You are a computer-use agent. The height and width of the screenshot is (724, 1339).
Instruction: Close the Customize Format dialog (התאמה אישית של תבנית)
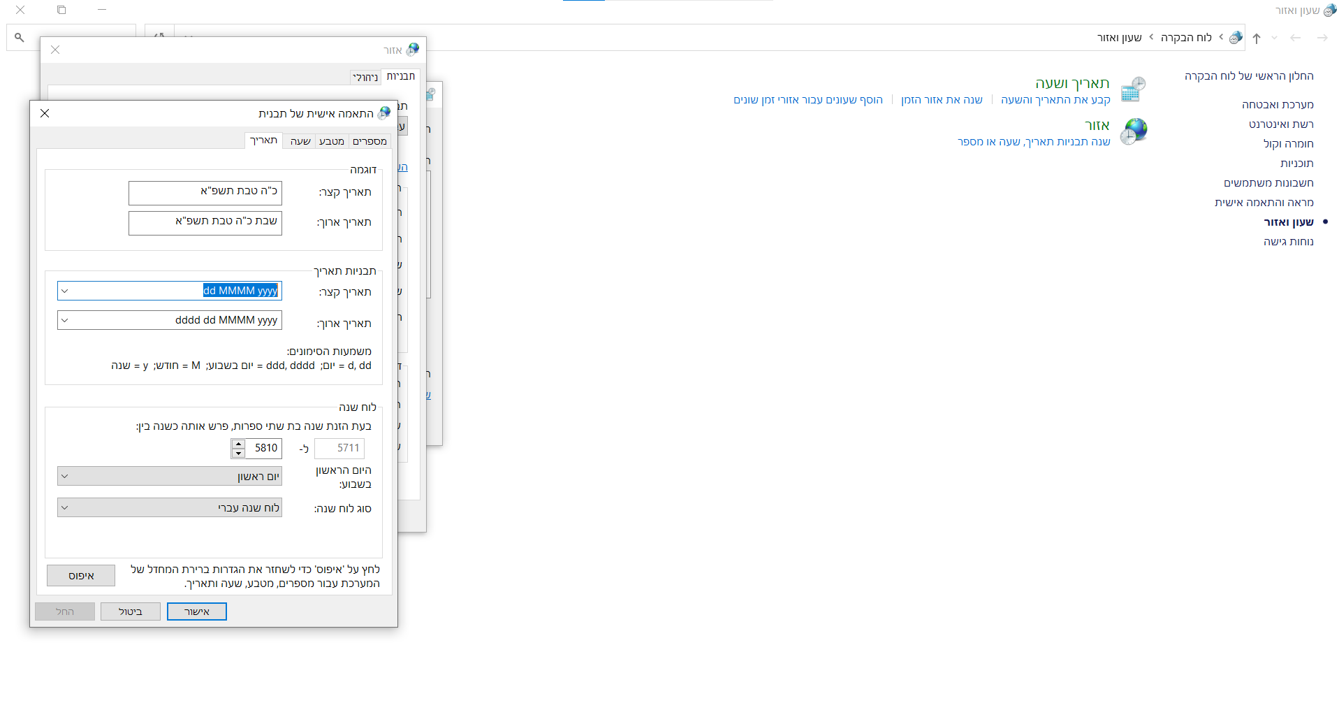45,113
